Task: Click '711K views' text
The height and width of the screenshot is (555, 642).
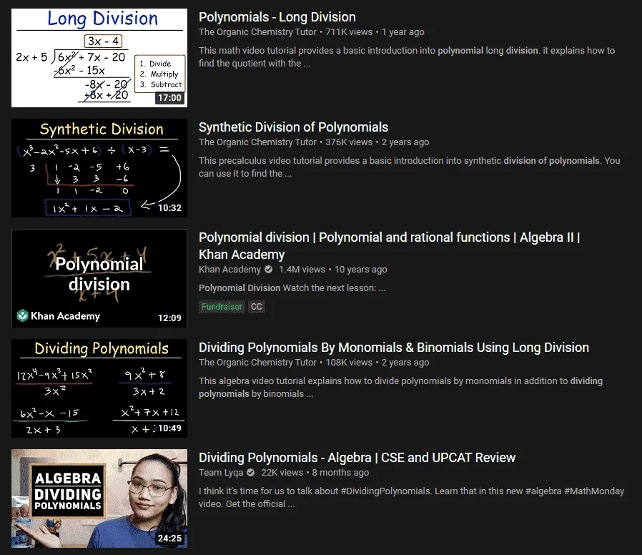Action: tap(349, 32)
